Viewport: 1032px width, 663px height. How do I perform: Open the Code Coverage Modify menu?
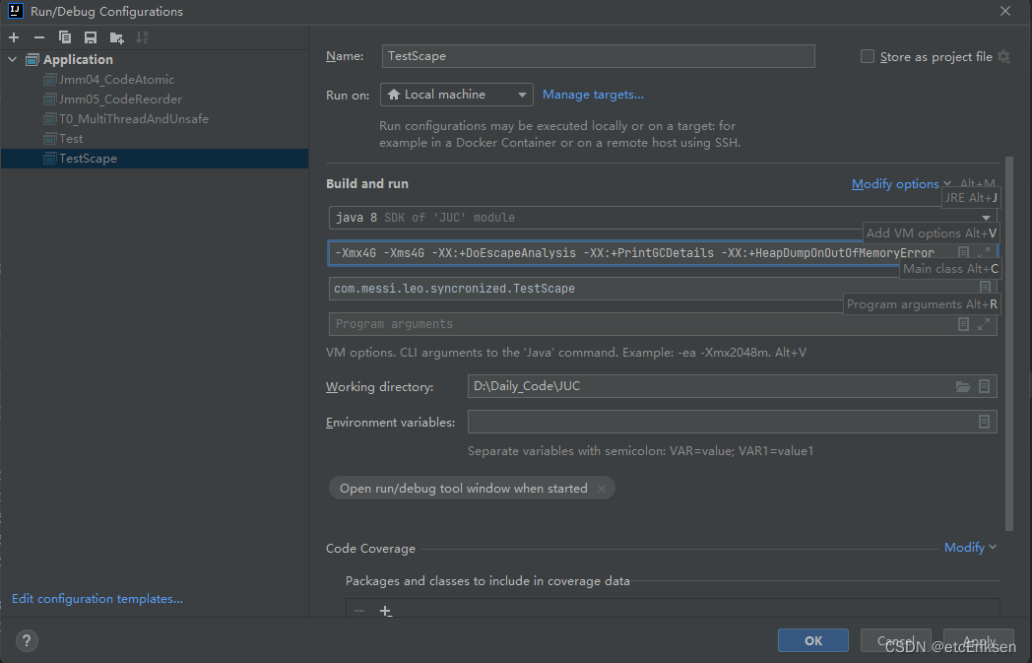pyautogui.click(x=970, y=547)
